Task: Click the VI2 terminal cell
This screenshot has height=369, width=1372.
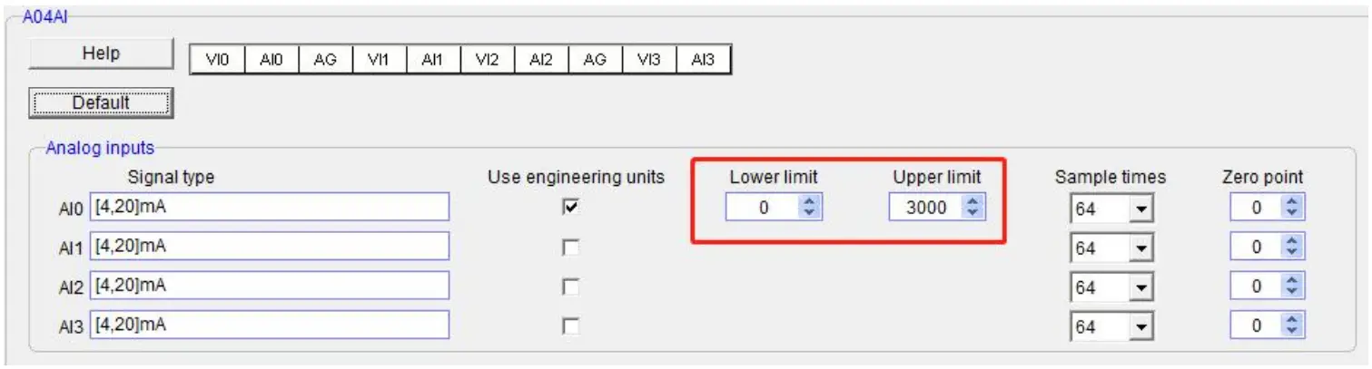Action: pyautogui.click(x=487, y=60)
